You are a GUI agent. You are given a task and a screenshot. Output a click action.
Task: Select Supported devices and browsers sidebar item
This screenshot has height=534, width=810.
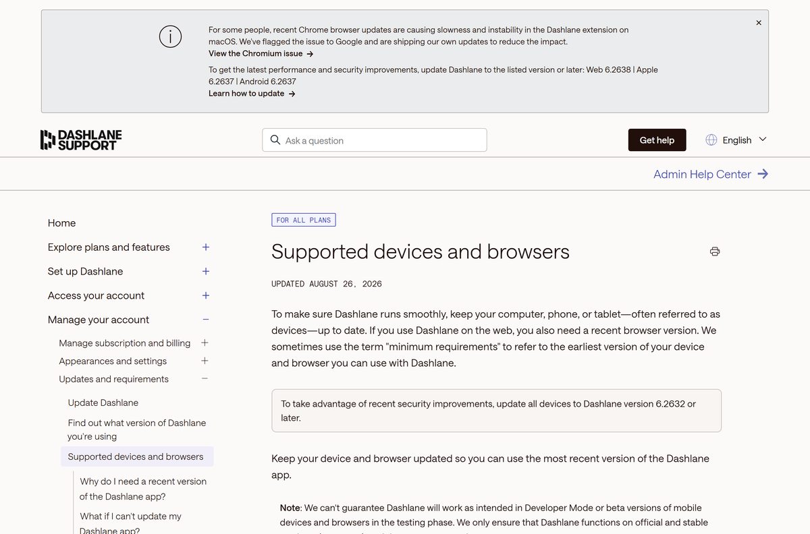coord(137,456)
